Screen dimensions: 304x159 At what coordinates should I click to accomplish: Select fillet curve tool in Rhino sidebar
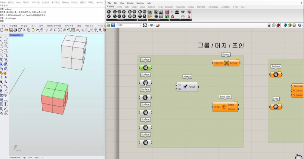pos(5,55)
